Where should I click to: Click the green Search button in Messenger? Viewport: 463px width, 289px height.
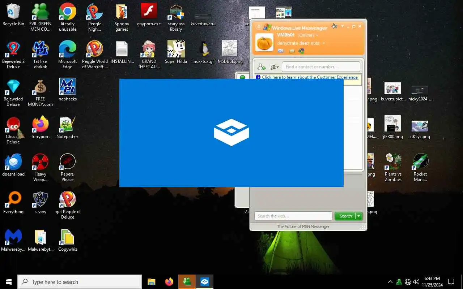pyautogui.click(x=345, y=216)
